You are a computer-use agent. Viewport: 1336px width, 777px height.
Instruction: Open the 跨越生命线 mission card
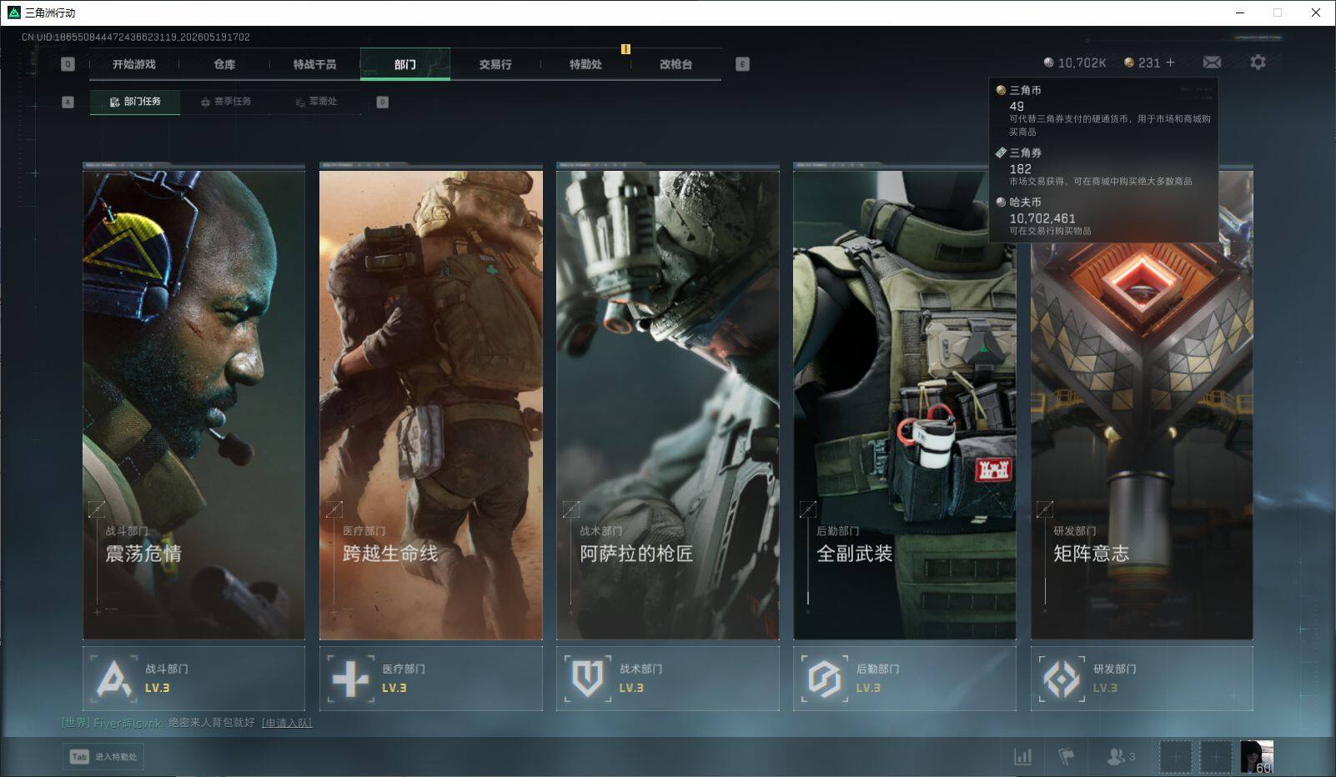pyautogui.click(x=430, y=402)
